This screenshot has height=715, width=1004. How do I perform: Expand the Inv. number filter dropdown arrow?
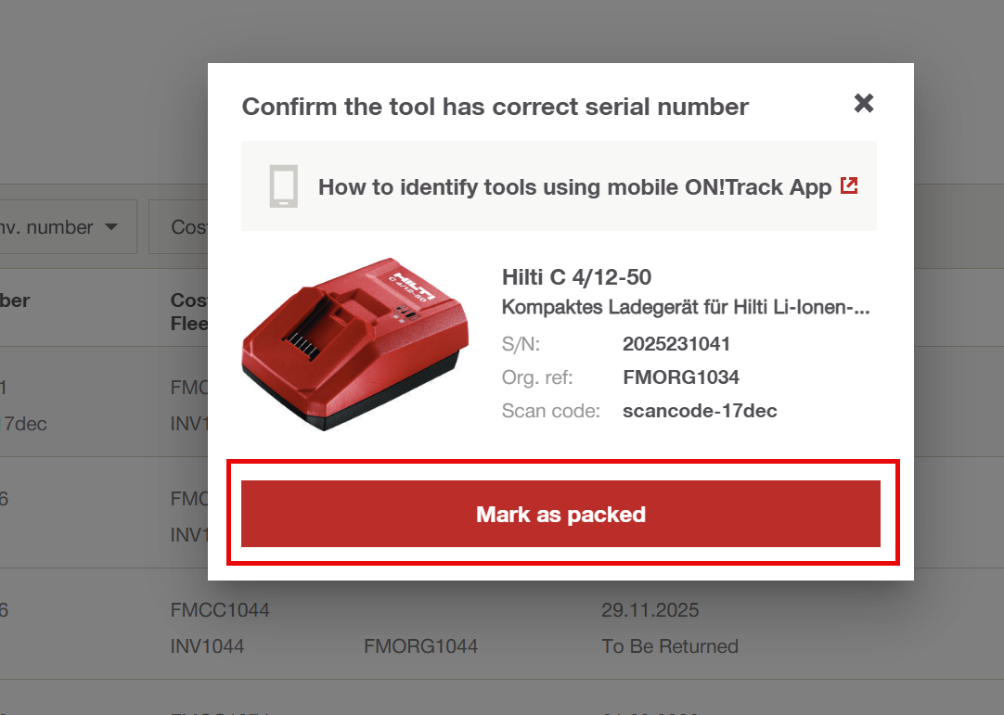pyautogui.click(x=111, y=227)
